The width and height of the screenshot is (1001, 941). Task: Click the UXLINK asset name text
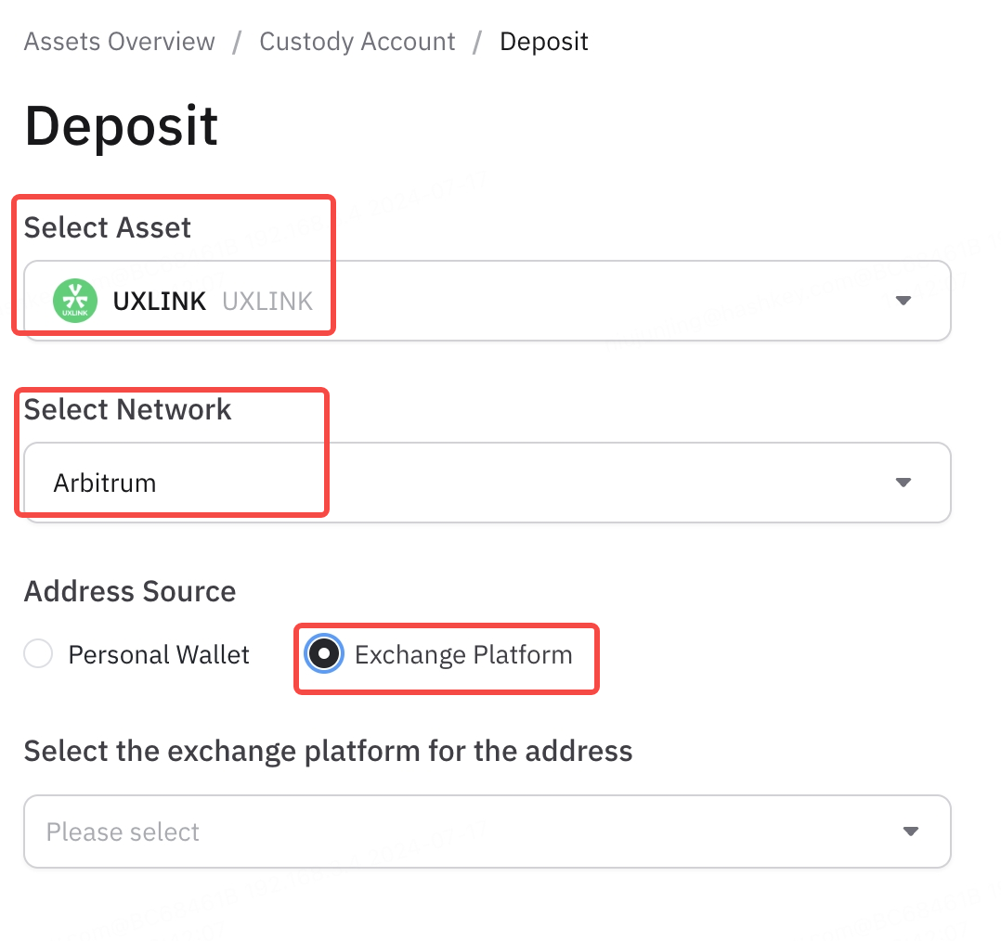point(160,301)
